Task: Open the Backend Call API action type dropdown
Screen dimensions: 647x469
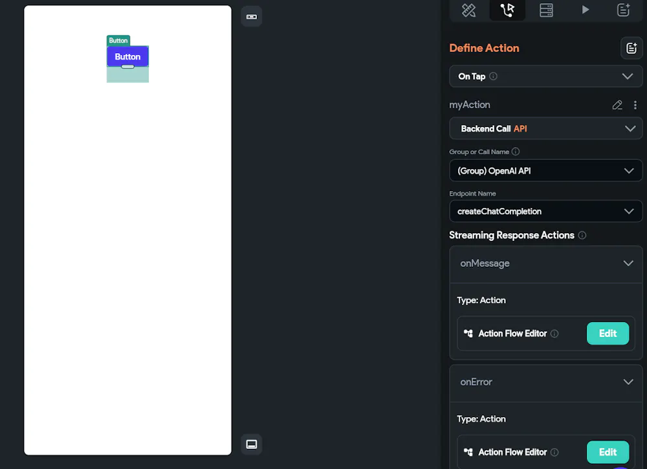Action: click(545, 128)
